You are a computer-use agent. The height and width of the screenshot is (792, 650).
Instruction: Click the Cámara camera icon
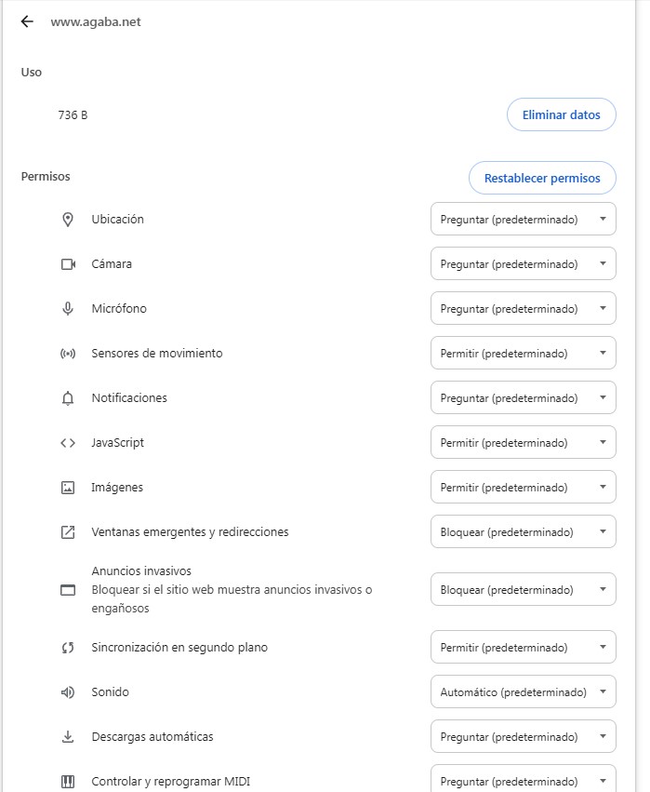[68, 264]
